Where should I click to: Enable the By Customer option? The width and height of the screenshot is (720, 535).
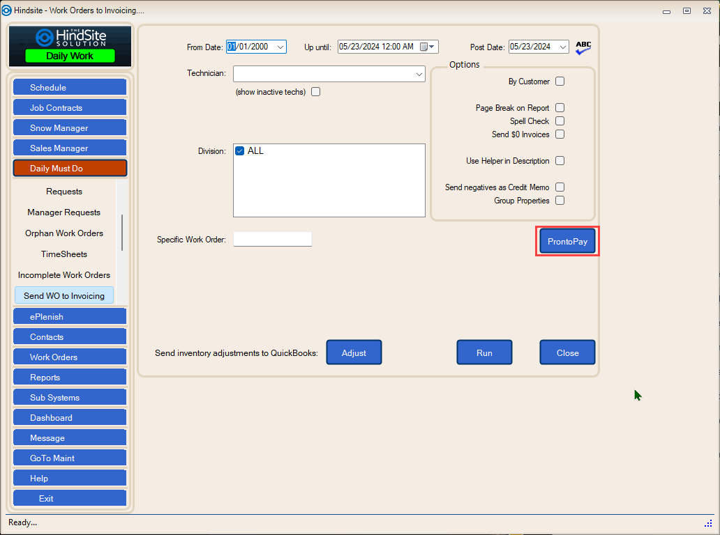pos(560,81)
